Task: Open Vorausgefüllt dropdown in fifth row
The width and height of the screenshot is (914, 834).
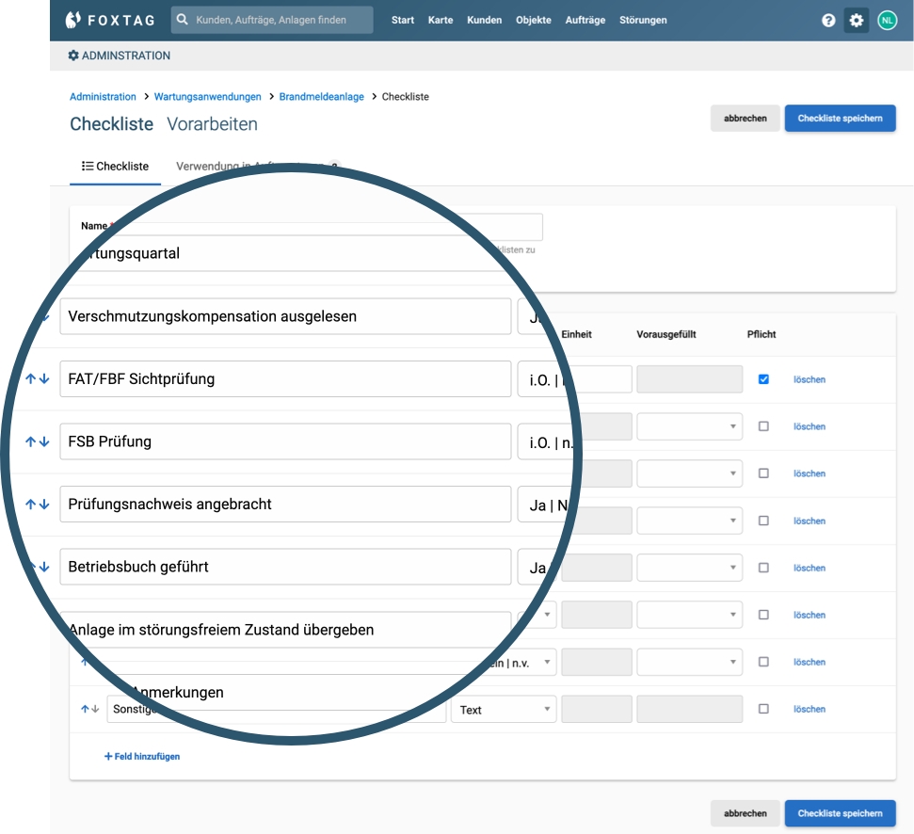Action: tap(690, 568)
